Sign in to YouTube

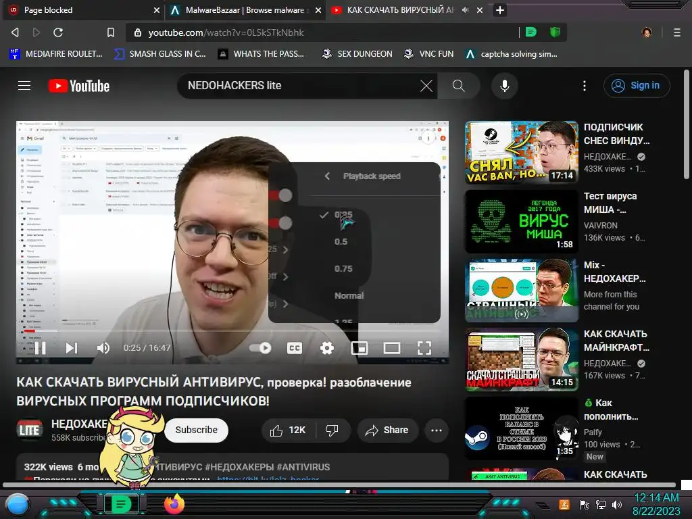point(637,86)
